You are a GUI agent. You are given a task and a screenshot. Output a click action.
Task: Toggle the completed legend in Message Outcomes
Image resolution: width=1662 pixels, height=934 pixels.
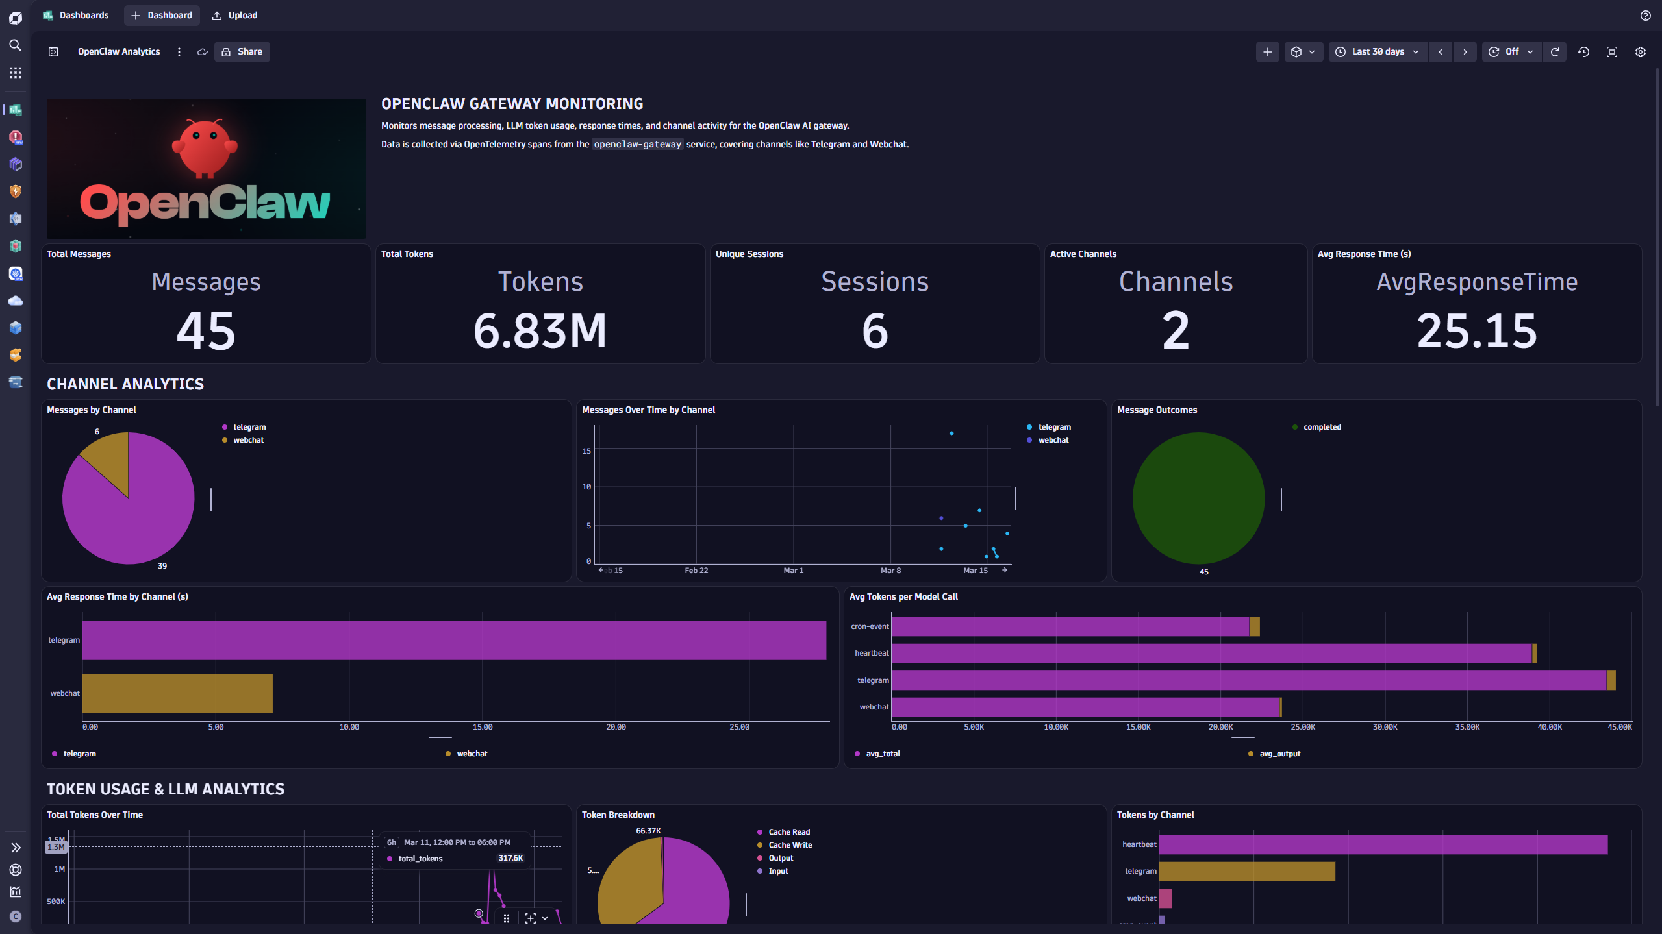[x=1321, y=426]
